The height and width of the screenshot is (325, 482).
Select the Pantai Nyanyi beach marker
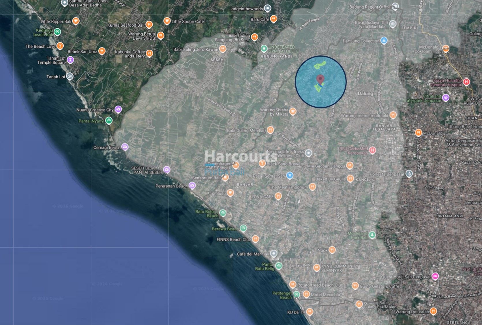click(x=109, y=120)
